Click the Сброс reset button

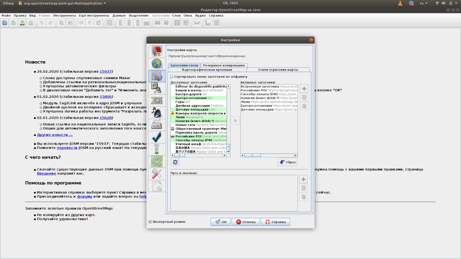tap(287, 162)
